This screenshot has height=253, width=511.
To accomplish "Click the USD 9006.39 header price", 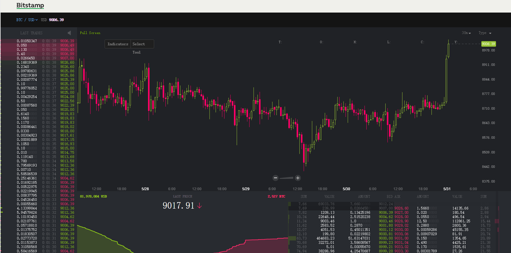I will point(52,20).
